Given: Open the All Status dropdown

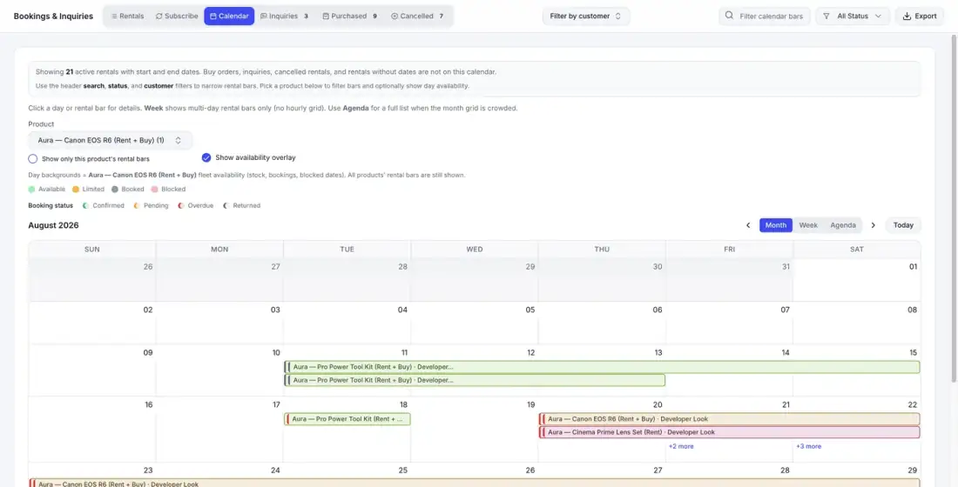Looking at the screenshot, I should click(853, 17).
